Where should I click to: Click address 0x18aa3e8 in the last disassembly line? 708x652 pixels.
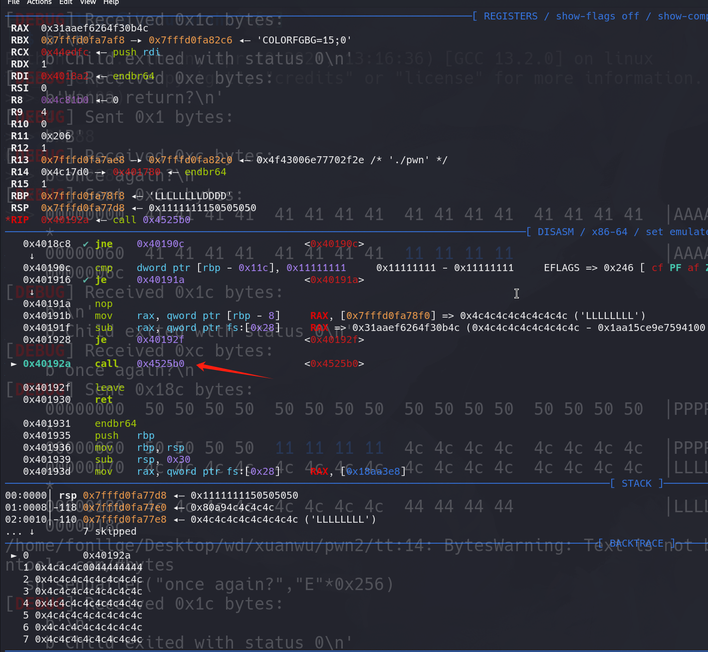tap(373, 471)
